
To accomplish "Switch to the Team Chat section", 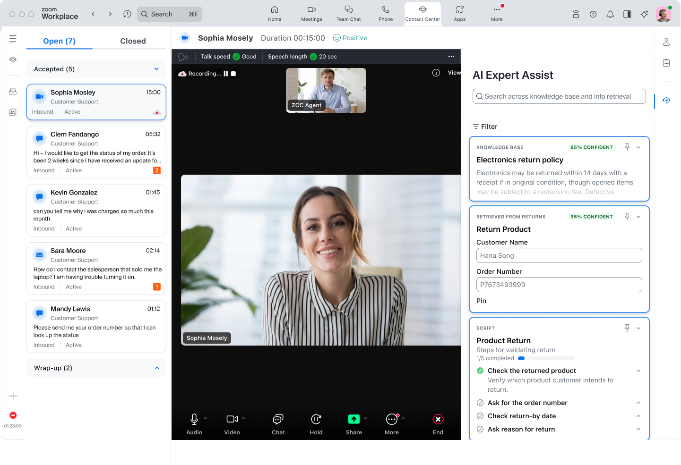I will point(348,13).
